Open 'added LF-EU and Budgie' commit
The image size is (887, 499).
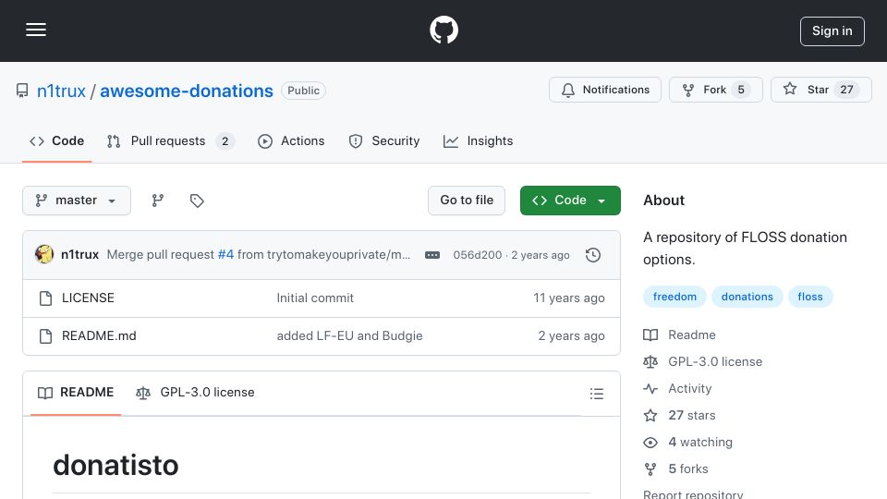pyautogui.click(x=349, y=336)
